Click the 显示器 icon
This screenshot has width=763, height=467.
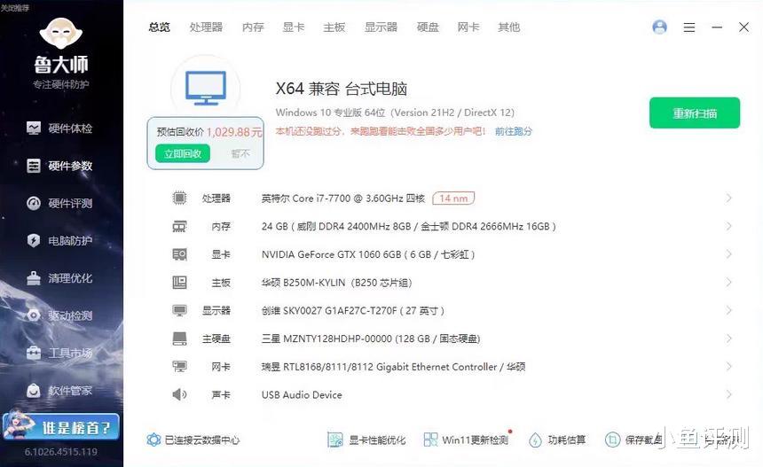(179, 310)
